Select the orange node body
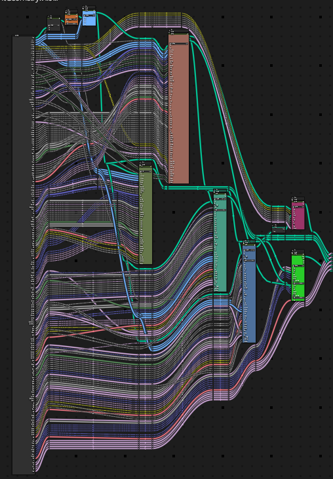 coord(71,18)
